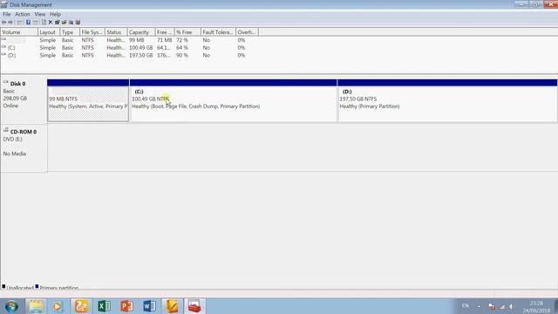The height and width of the screenshot is (314, 558).
Task: Click the Forward arrow toolbar icon
Action: (x=10, y=23)
